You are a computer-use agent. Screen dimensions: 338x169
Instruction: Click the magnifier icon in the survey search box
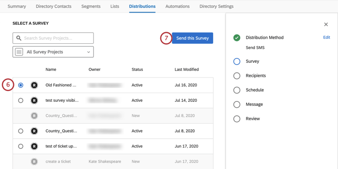pos(19,38)
